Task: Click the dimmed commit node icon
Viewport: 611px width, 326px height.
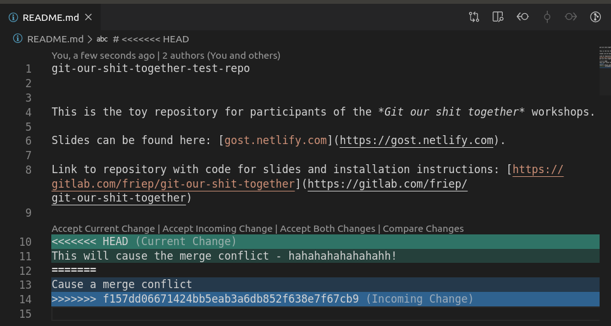Action: tap(546, 17)
